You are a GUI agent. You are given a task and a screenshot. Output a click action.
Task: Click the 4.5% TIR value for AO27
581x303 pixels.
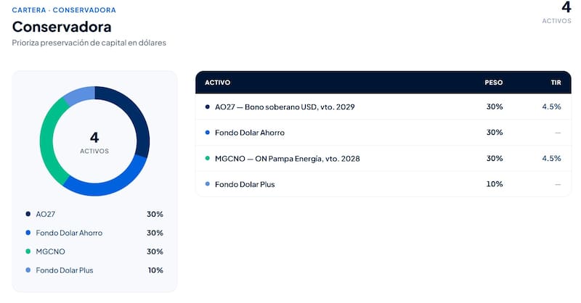(551, 107)
